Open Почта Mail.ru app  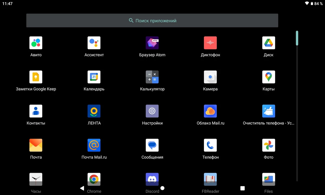(x=94, y=145)
